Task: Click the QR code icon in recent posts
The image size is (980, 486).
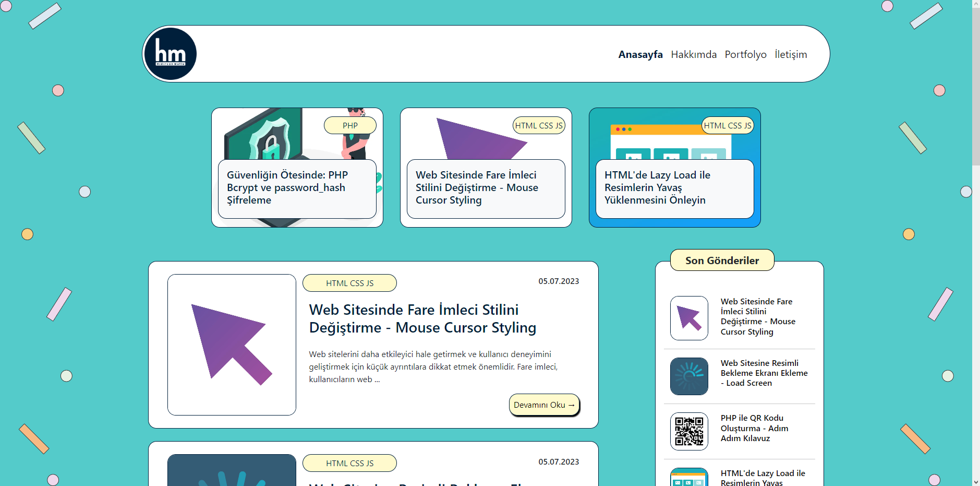Action: 689,431
